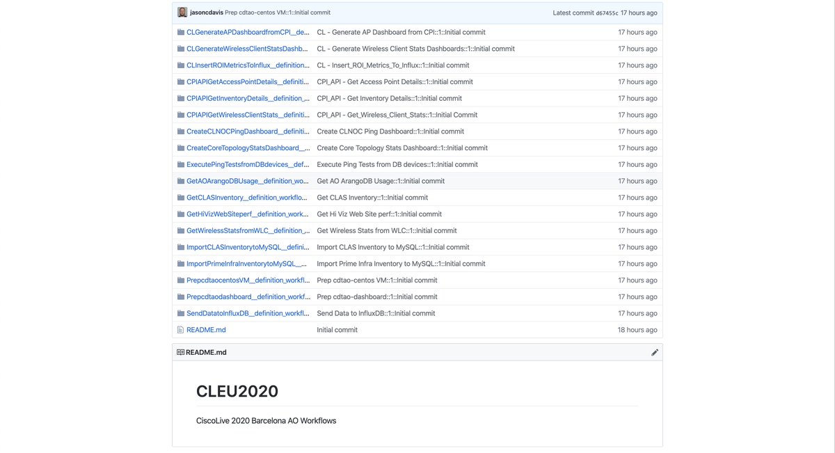Open ImportCLASInventorytoMySQL folder
This screenshot has width=835, height=453.
(x=248, y=247)
